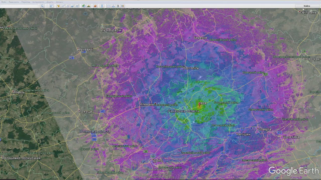This screenshot has height=180, width=321.
Task: Open the Файл menu
Action: 4,2
